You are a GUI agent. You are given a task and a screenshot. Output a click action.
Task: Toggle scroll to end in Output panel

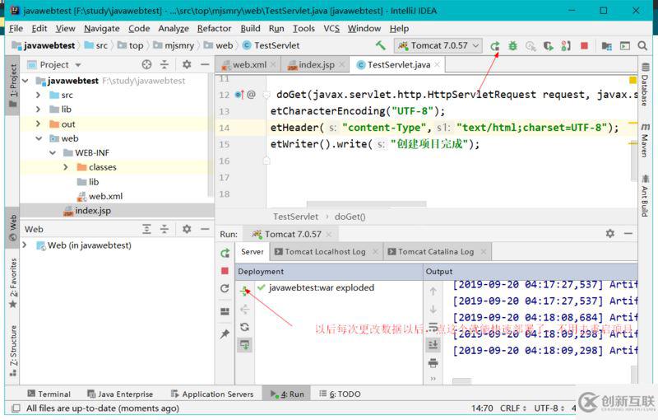[x=433, y=344]
